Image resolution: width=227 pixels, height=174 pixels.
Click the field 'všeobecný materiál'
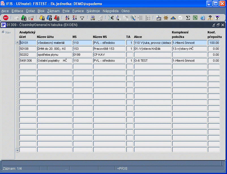[x=55, y=43]
